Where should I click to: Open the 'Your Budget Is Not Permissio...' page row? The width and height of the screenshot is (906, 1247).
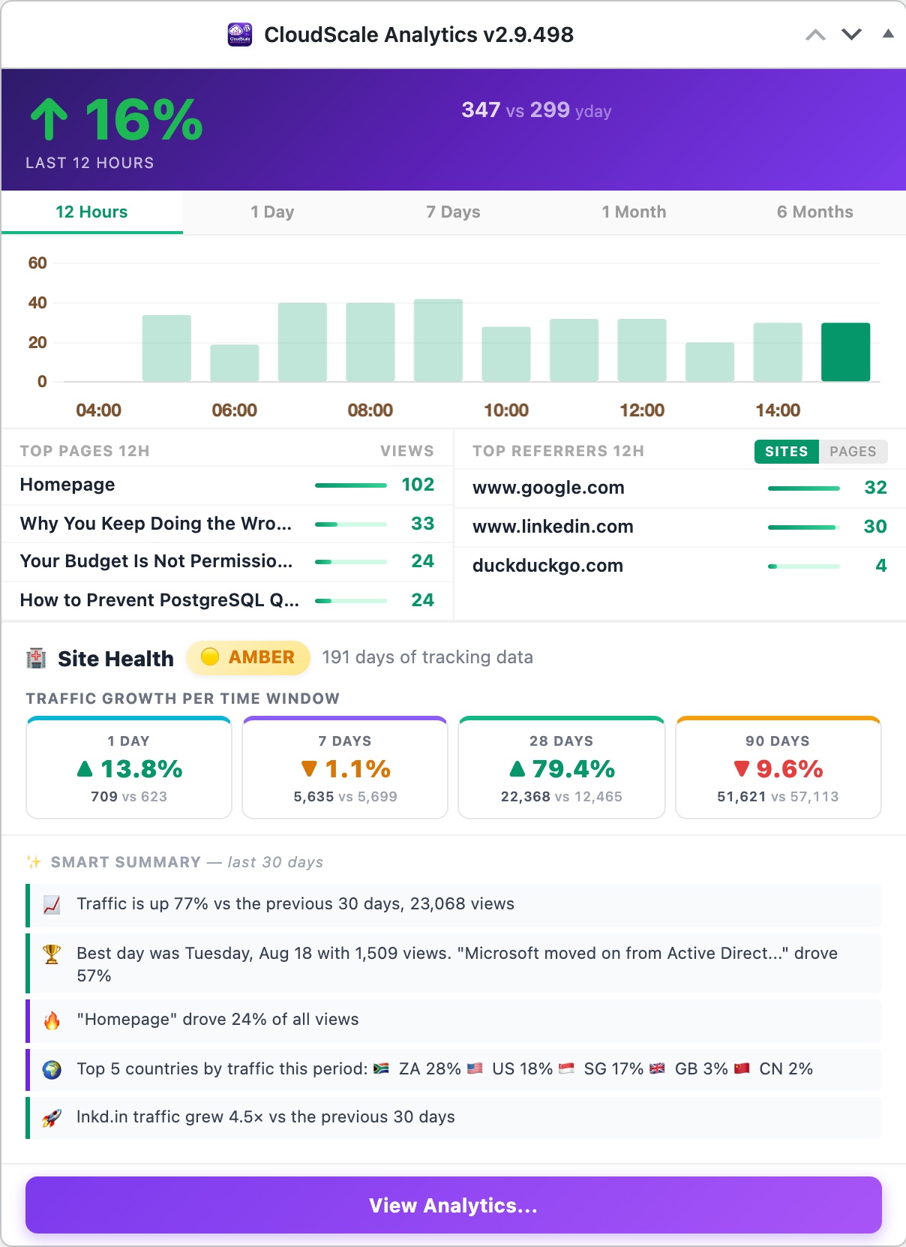(227, 561)
